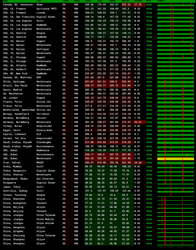
Task: Open 'show' link for Nuremberg Hetzner row
Action: [x=149, y=118]
